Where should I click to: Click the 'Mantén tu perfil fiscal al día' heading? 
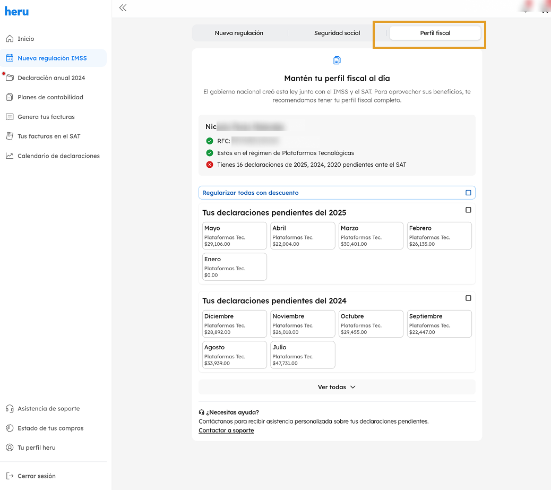click(x=337, y=78)
